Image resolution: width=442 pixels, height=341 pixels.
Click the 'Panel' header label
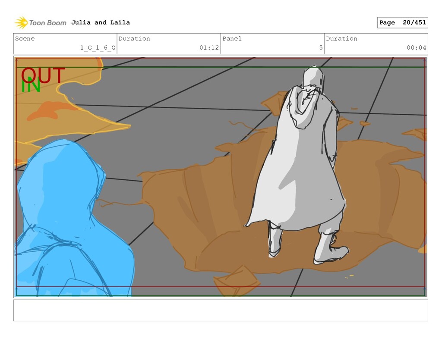click(232, 38)
